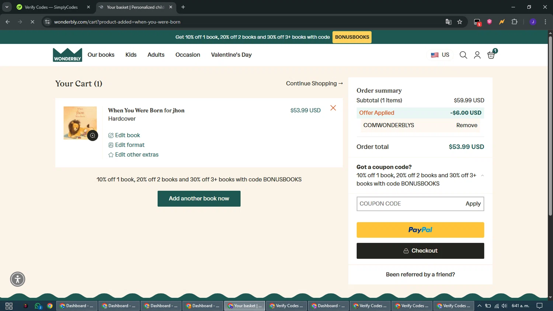The height and width of the screenshot is (311, 553).
Task: Open the shopping basket icon
Action: [491, 55]
